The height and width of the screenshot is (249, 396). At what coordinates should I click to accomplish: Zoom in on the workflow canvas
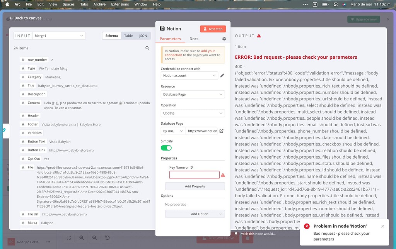click(x=81, y=238)
